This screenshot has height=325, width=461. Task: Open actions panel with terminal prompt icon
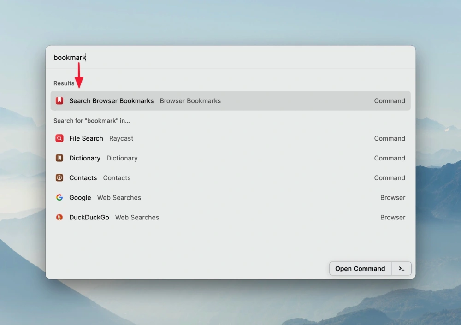[402, 269]
